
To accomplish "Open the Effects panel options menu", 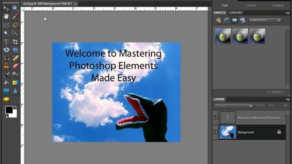I will [287, 13].
